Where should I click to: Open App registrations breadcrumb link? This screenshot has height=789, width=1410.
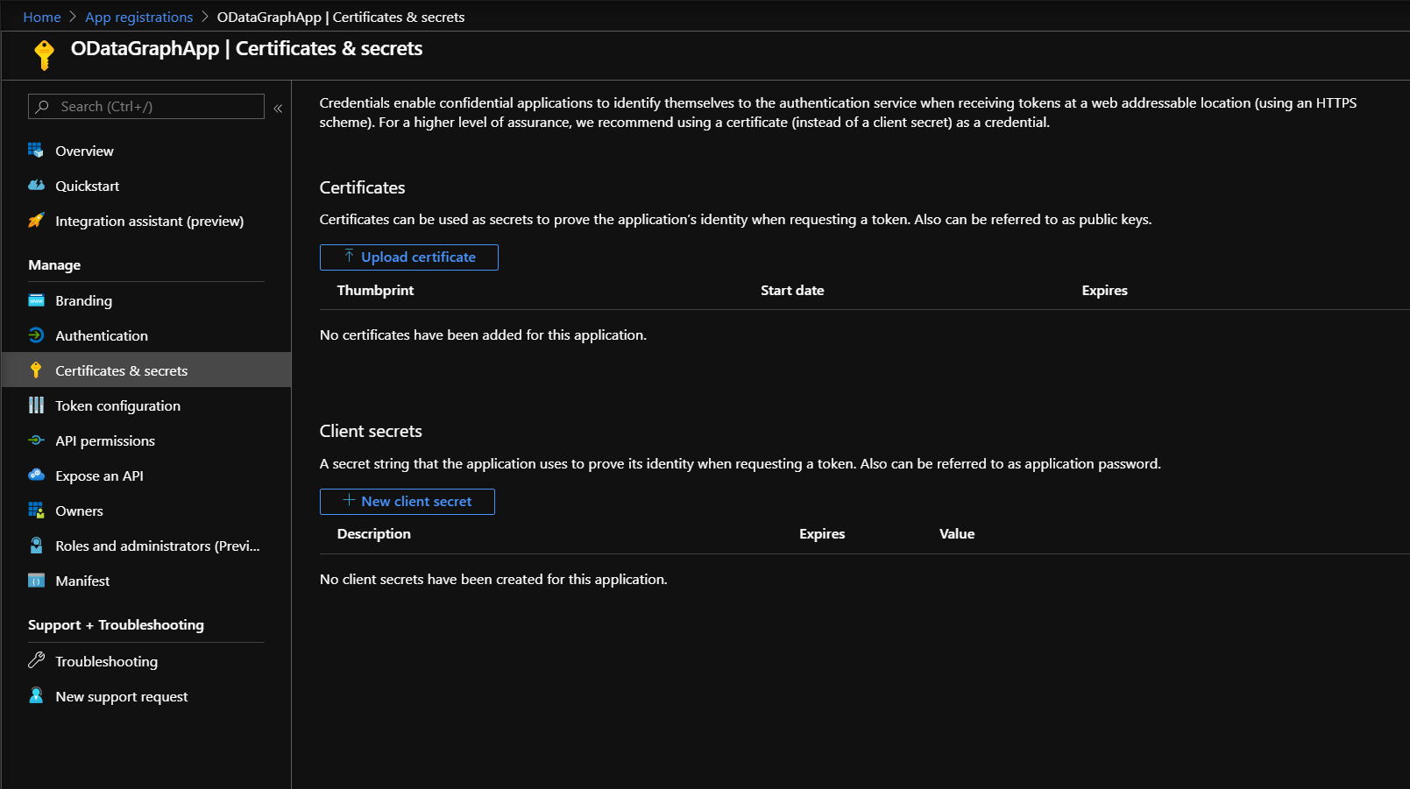[138, 17]
